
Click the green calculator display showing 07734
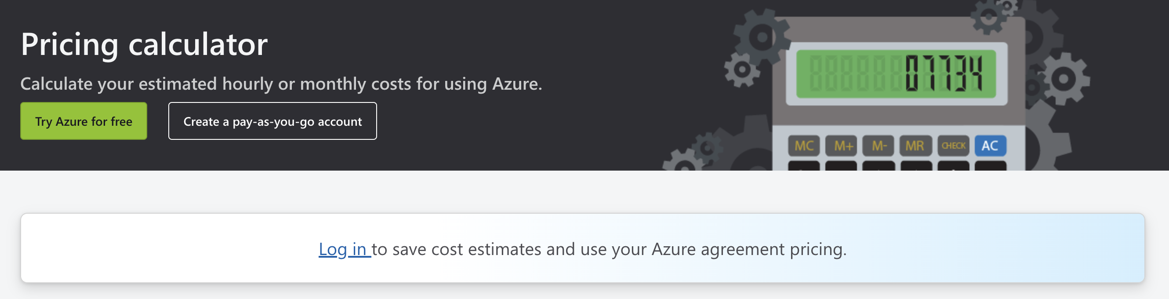pyautogui.click(x=896, y=73)
